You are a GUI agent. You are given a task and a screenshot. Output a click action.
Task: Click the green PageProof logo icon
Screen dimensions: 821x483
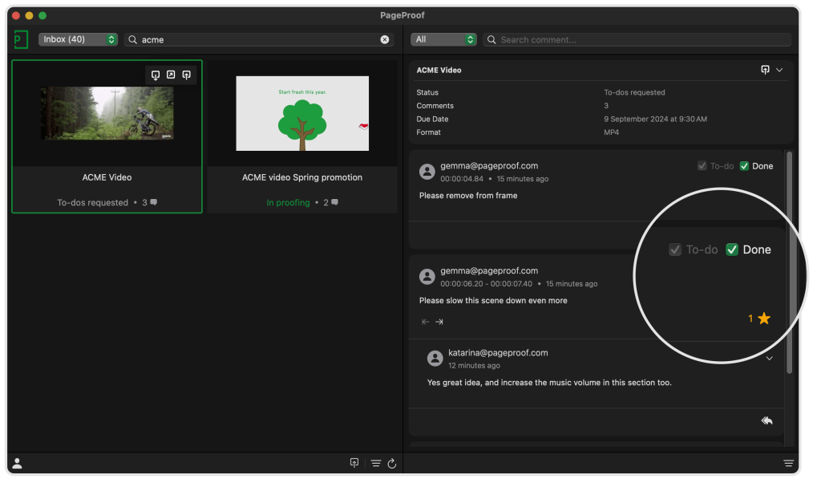[21, 39]
